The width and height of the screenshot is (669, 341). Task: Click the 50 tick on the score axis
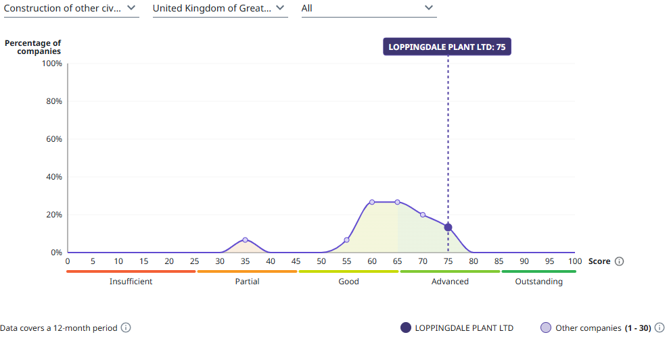click(321, 261)
